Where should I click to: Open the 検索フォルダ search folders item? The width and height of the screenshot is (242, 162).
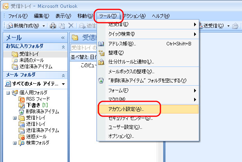coord(38,143)
